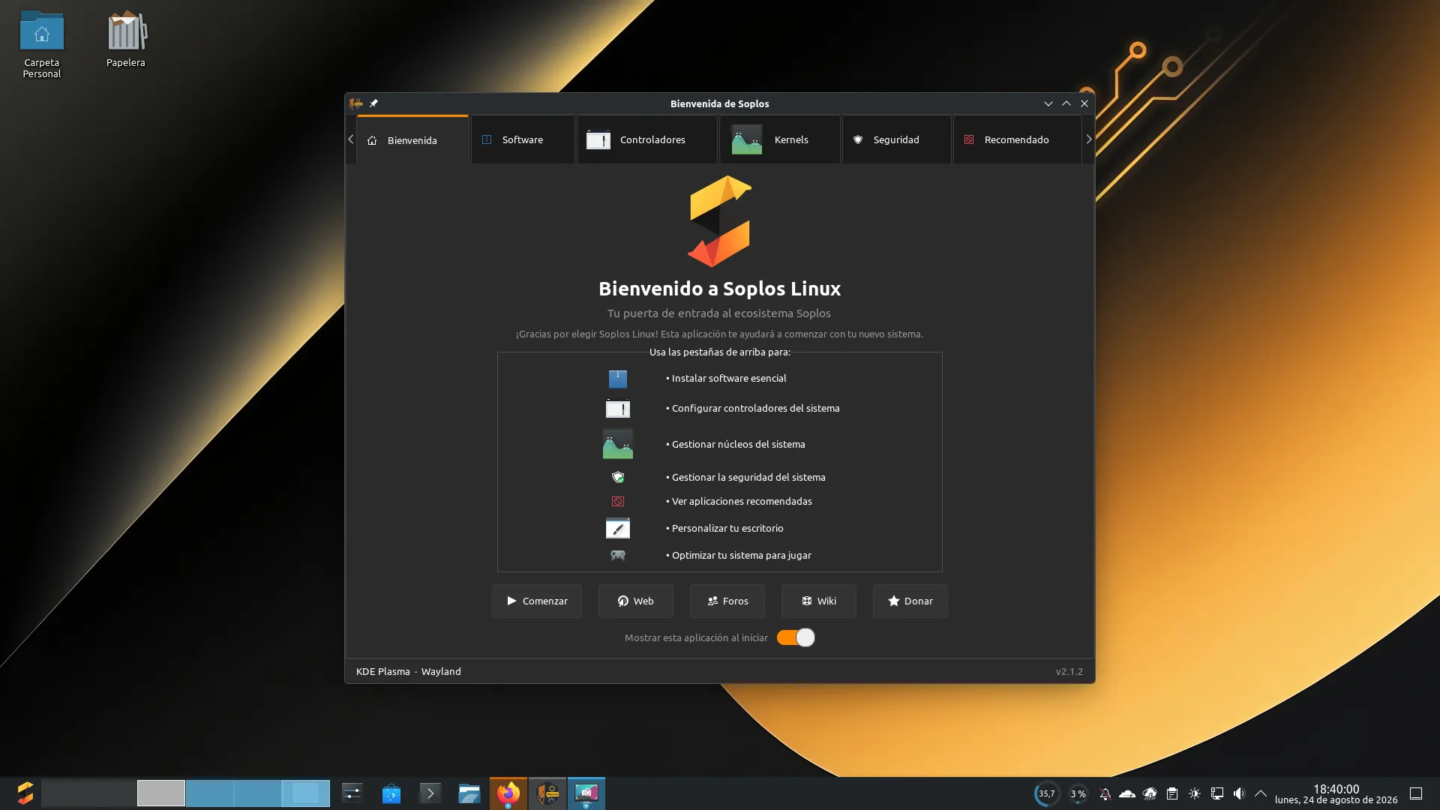Click the muted notifications bell in the tray
1440x810 pixels.
[1105, 793]
